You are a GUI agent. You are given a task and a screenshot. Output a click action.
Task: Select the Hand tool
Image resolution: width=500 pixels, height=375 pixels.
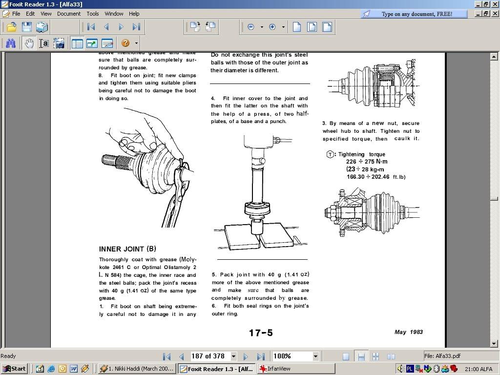(x=29, y=43)
